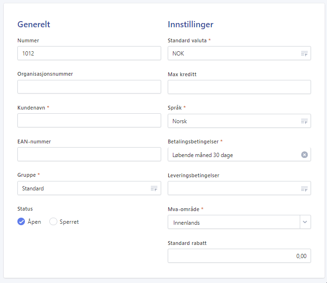Click the Betalingsbetingelser field label
This screenshot has width=327, height=283.
pos(193,141)
